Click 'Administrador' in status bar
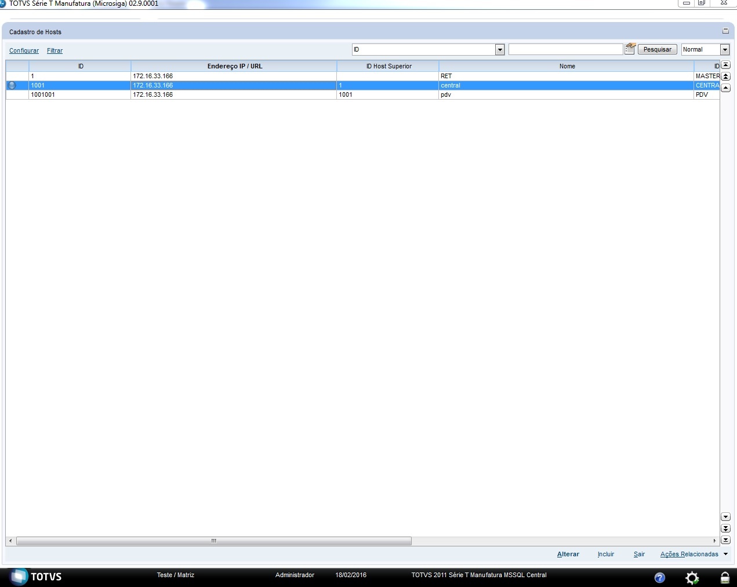Screen dimensions: 737x587 coord(295,575)
